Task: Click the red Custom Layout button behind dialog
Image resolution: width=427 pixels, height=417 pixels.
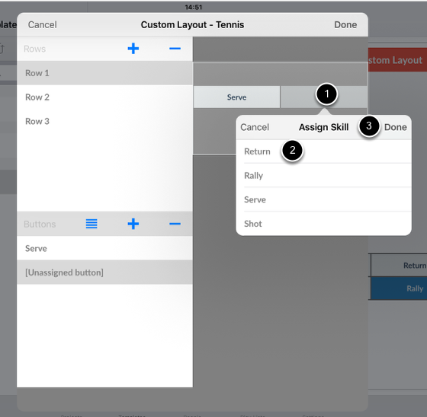Action: click(397, 60)
